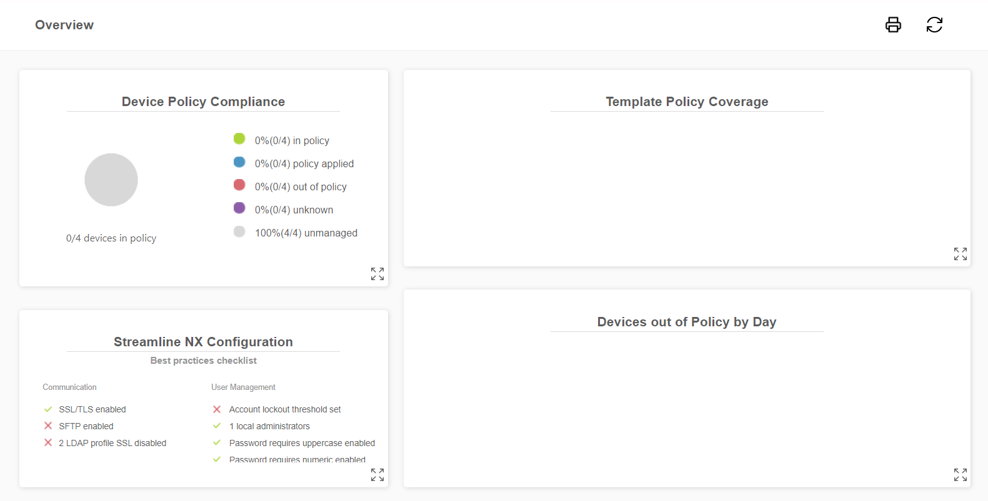Image resolution: width=988 pixels, height=501 pixels.
Task: Click the Overview page title
Action: click(x=64, y=25)
